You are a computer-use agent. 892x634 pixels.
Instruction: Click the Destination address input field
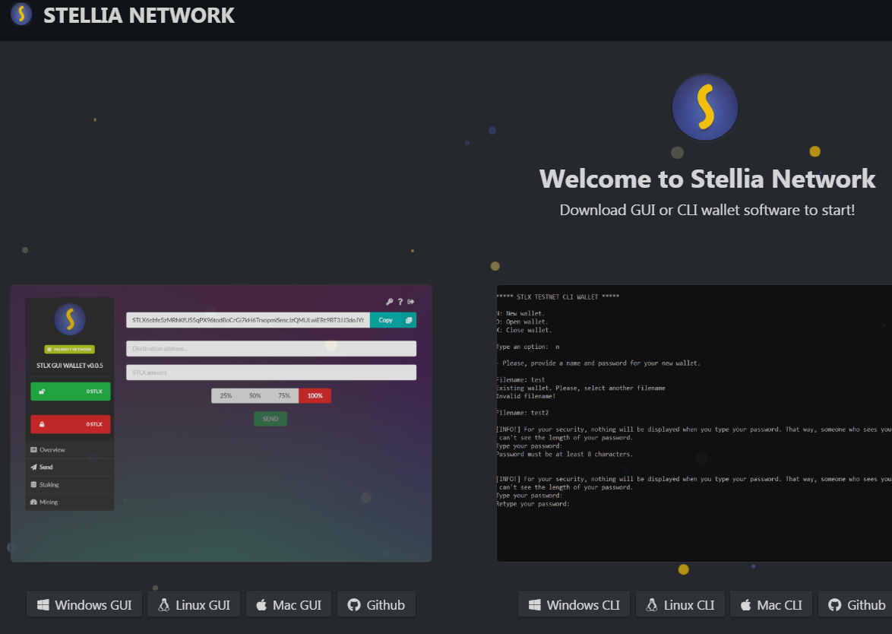click(270, 349)
